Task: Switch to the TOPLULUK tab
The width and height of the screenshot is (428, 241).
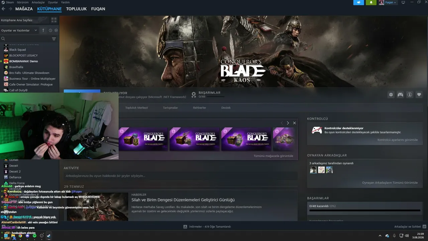Action: click(76, 9)
